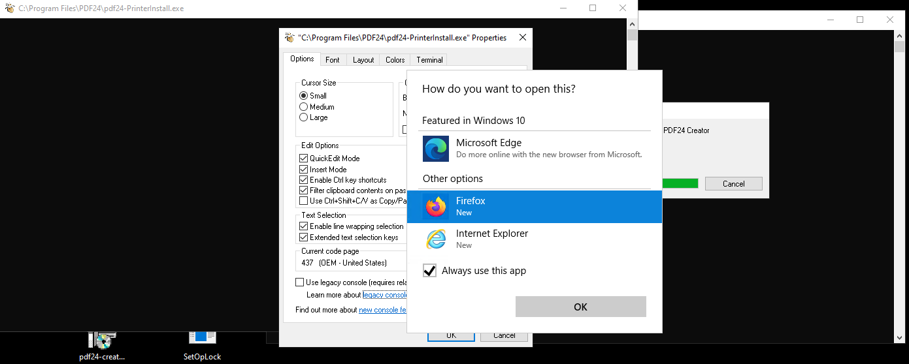Switch to the Colors tab
This screenshot has width=909, height=364.
click(395, 60)
